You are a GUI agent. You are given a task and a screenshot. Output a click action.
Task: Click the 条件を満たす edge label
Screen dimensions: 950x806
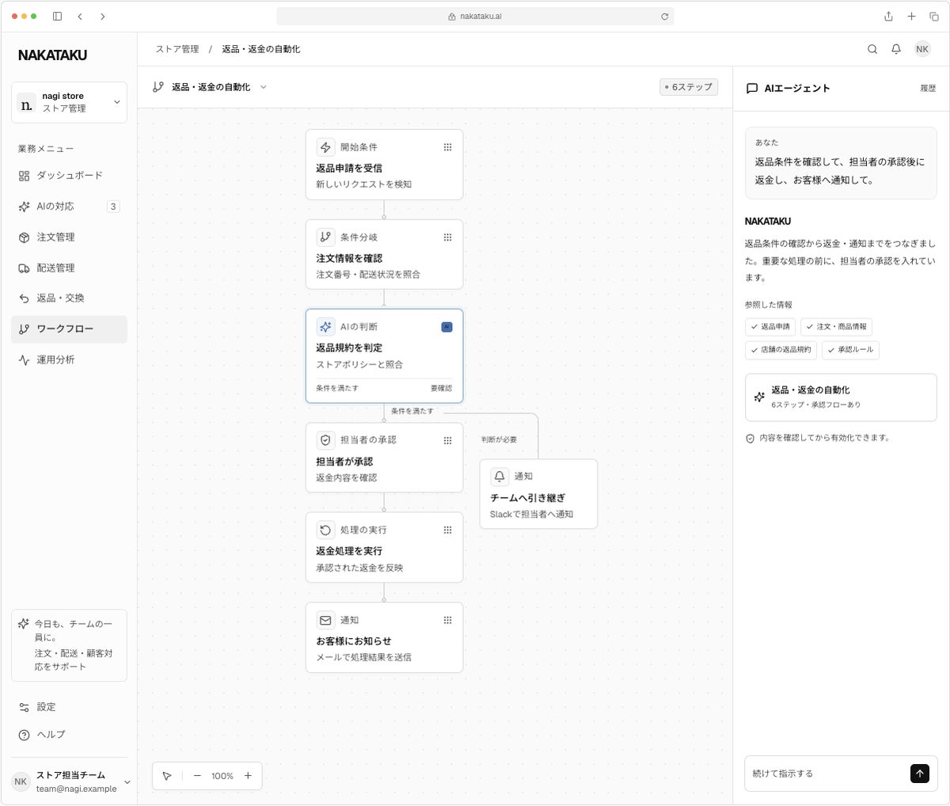(x=412, y=411)
